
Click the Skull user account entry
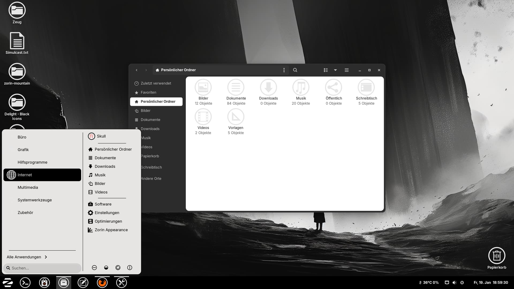(x=101, y=136)
